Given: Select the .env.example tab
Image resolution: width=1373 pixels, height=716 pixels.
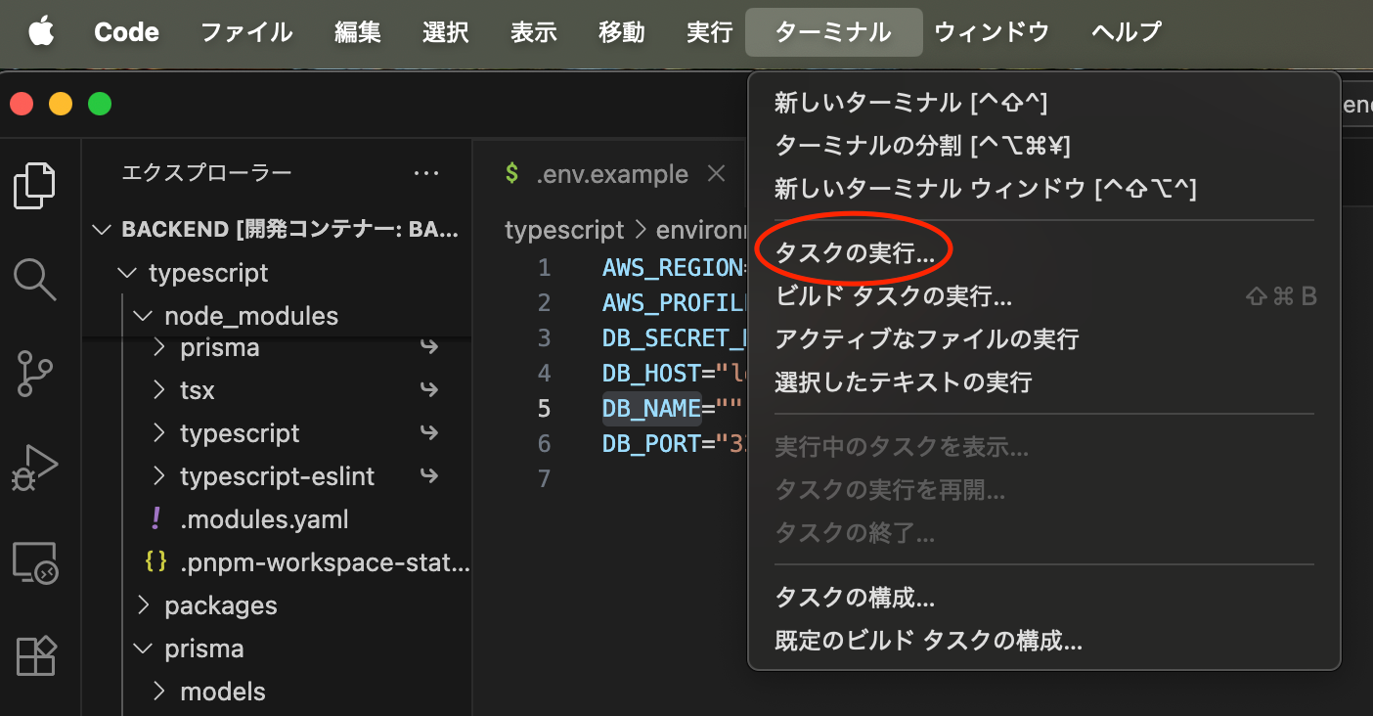Looking at the screenshot, I should coord(611,174).
